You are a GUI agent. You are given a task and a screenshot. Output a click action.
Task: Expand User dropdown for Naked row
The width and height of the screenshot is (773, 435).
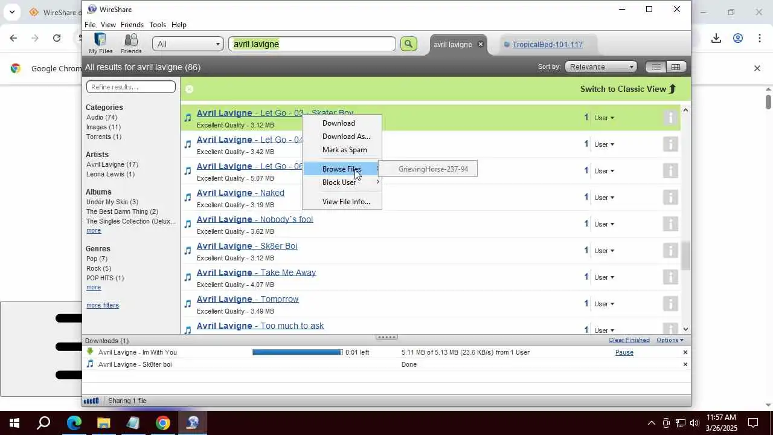pyautogui.click(x=604, y=198)
